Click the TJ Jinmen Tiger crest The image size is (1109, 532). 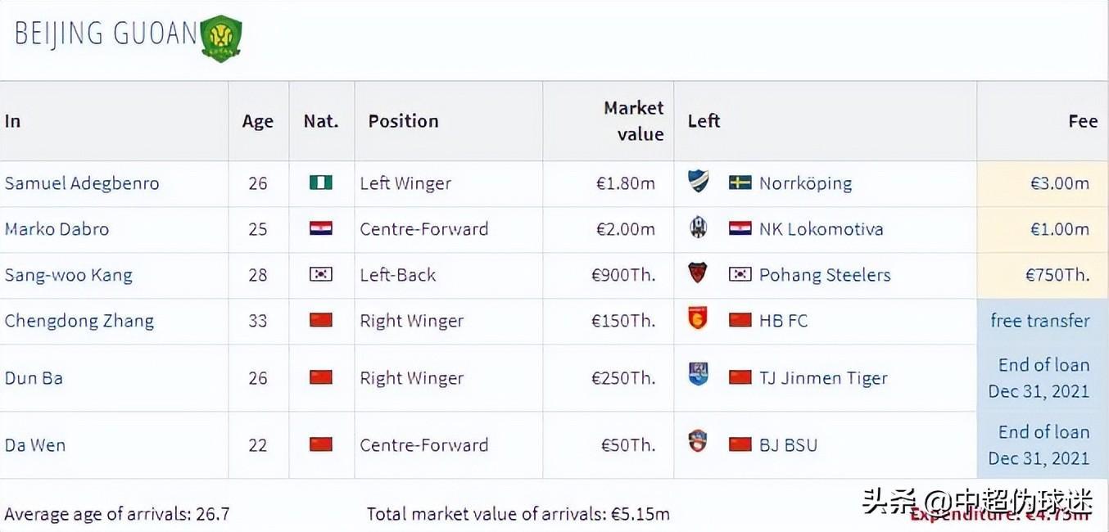coord(698,376)
